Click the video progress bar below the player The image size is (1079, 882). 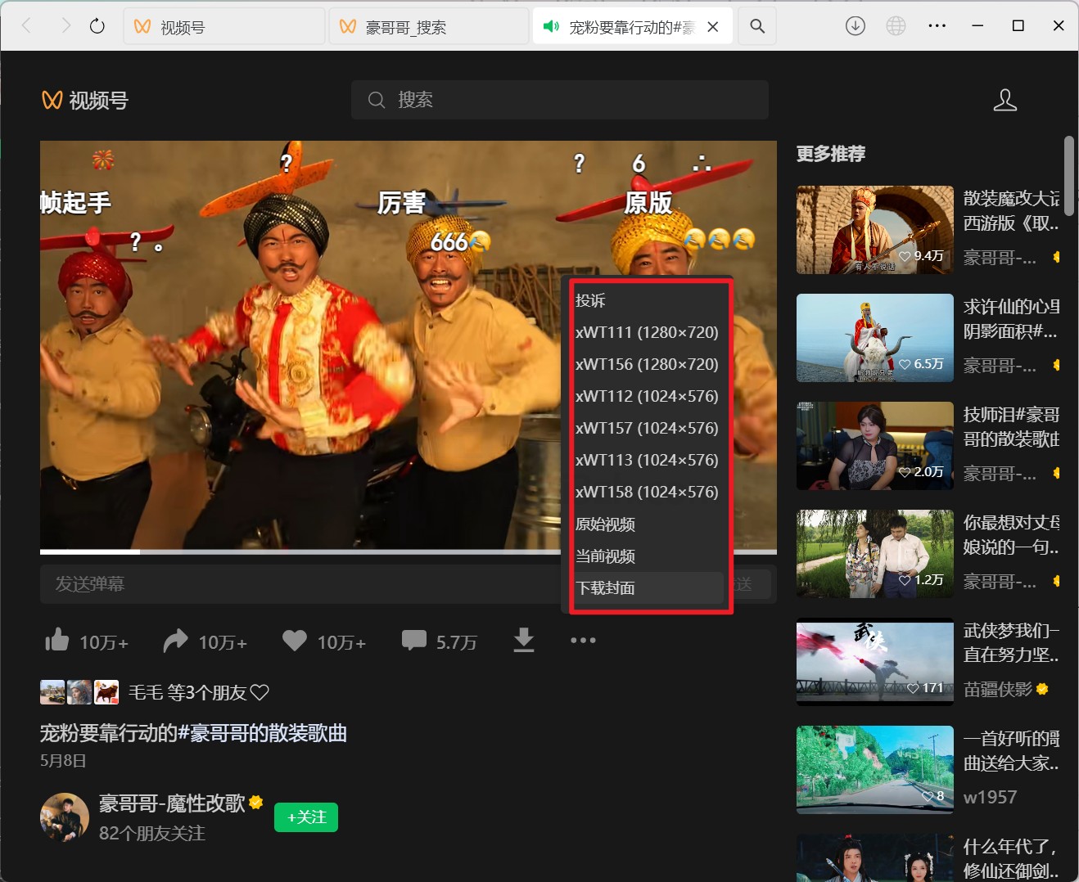[x=327, y=551]
